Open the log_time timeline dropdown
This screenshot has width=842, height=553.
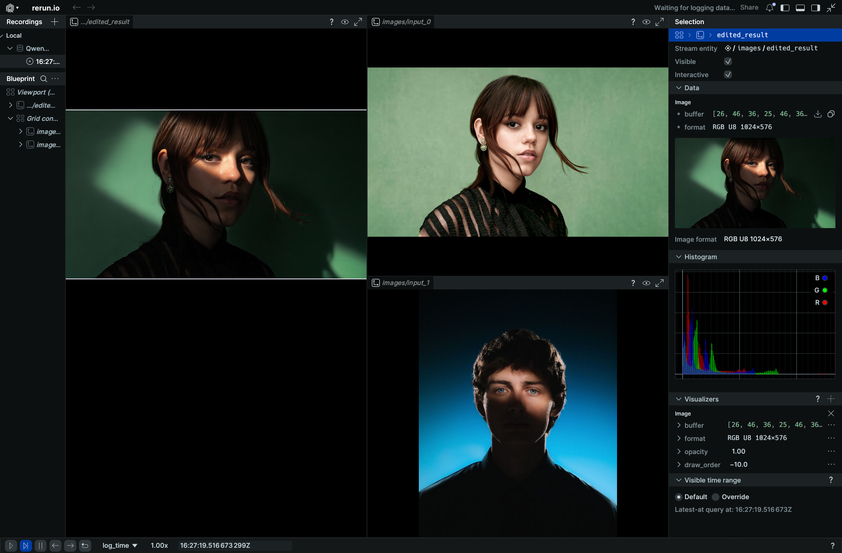120,546
